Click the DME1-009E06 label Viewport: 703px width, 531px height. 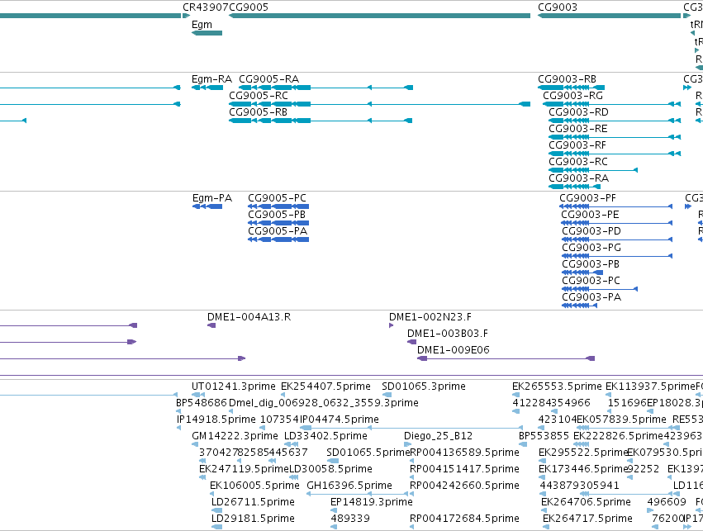(x=454, y=350)
